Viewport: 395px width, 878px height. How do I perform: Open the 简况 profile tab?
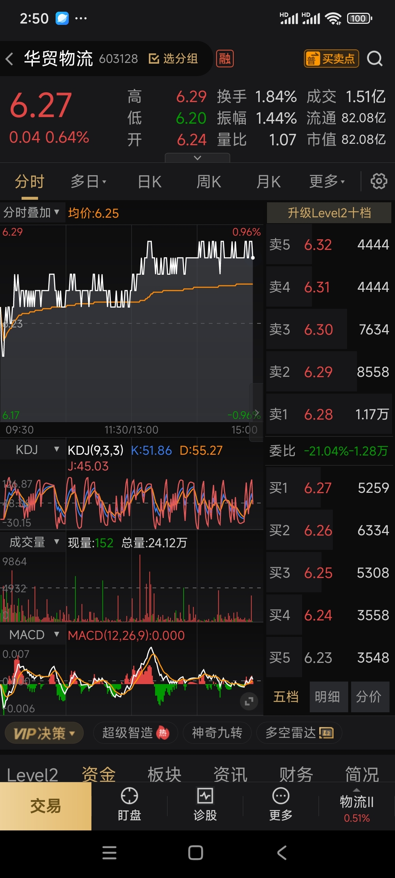(x=362, y=774)
